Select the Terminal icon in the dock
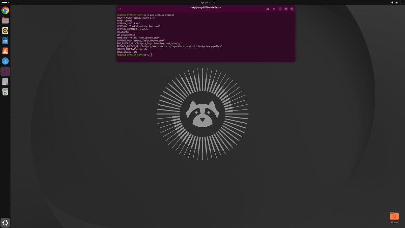This screenshot has height=228, width=405. [5, 71]
